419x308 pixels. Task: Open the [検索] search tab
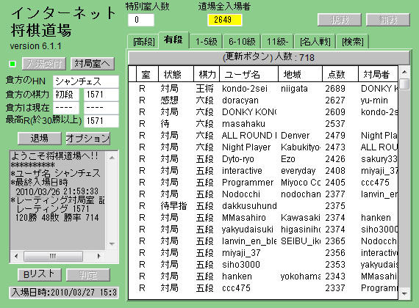pos(352,42)
